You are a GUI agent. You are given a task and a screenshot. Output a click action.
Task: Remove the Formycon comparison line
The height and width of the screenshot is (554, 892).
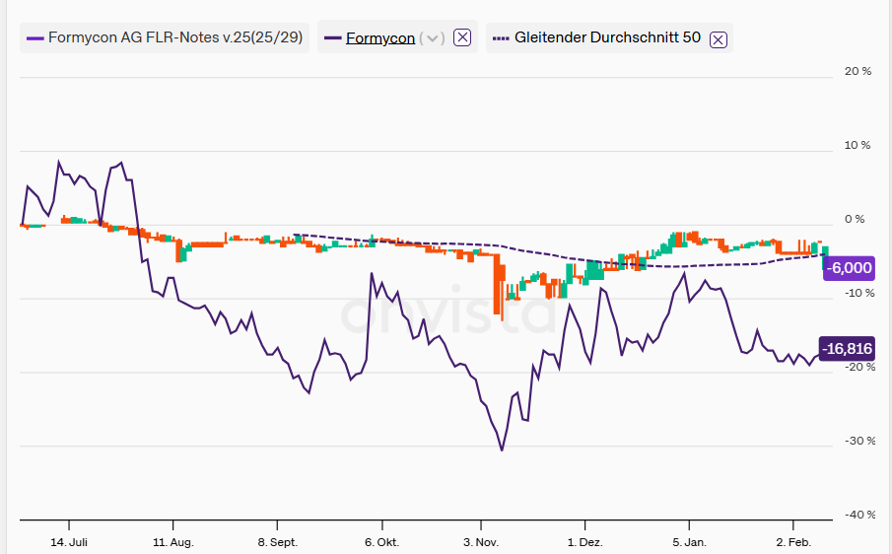pos(464,38)
